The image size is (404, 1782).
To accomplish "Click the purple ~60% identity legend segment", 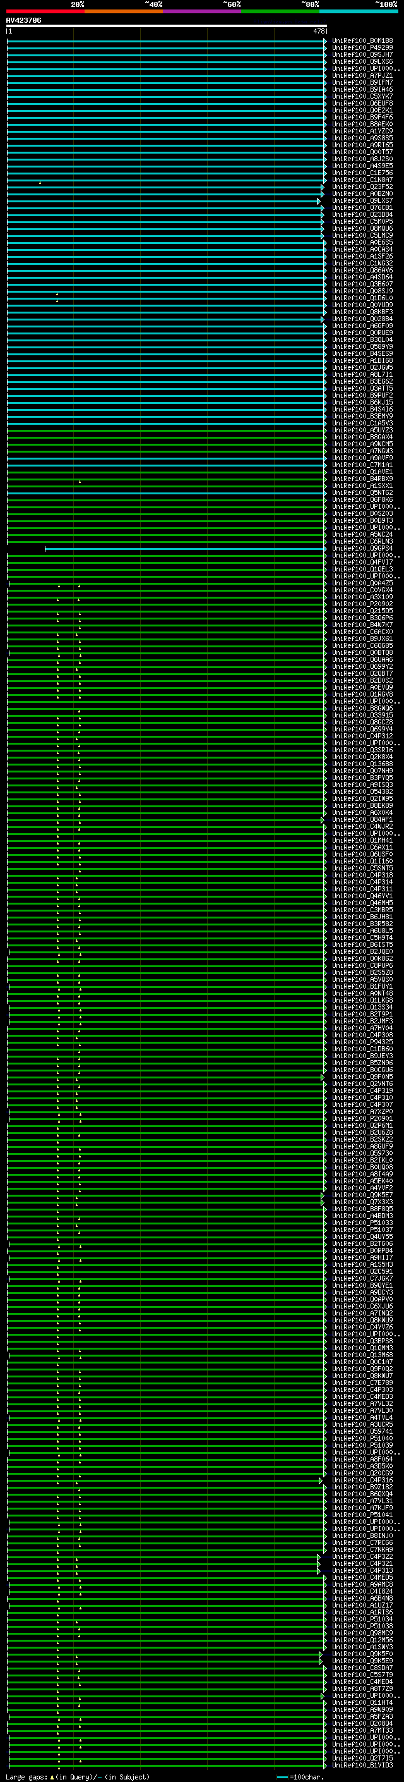I will pyautogui.click(x=203, y=11).
